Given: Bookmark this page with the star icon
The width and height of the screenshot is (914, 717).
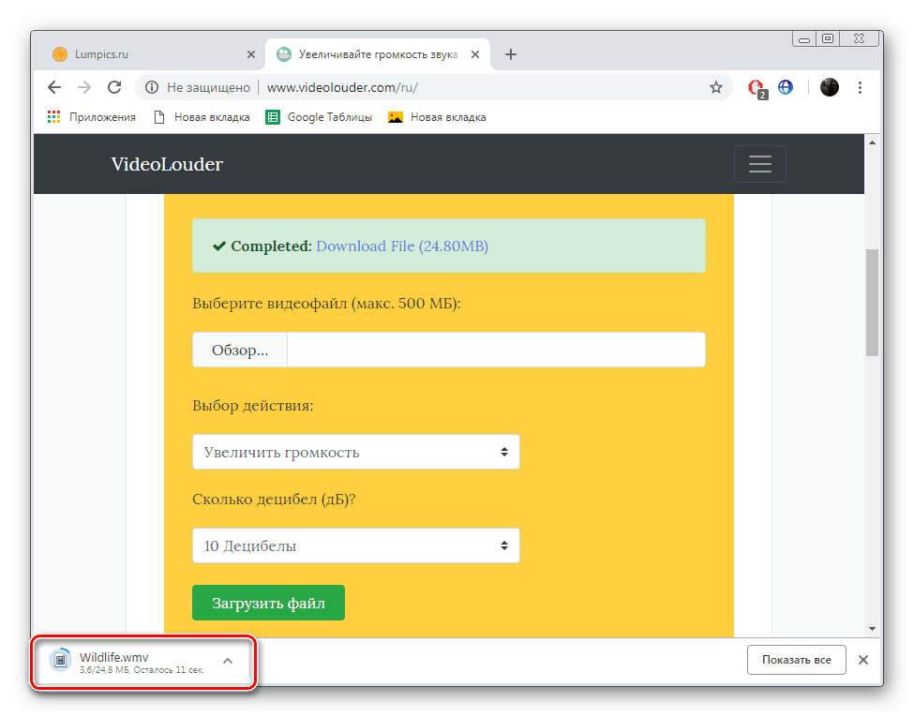Looking at the screenshot, I should pos(716,87).
